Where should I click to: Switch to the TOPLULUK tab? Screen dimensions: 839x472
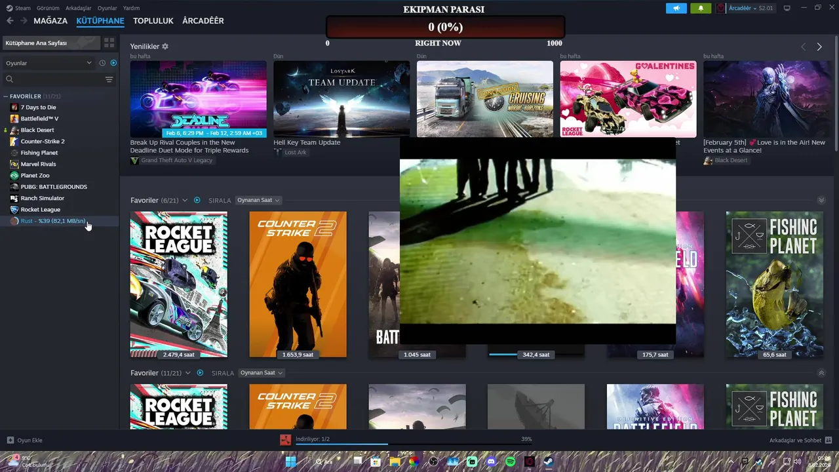coord(153,21)
